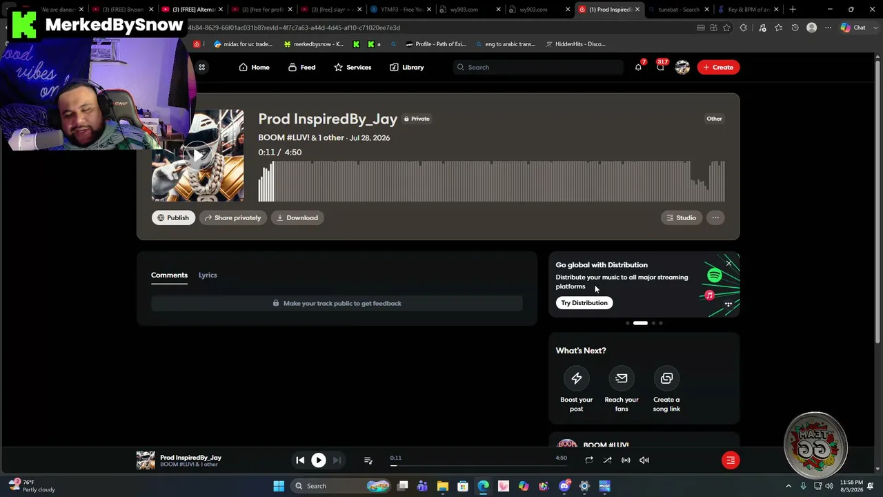This screenshot has width=883, height=497.
Task: Open the Windows Start menu
Action: pos(279,486)
